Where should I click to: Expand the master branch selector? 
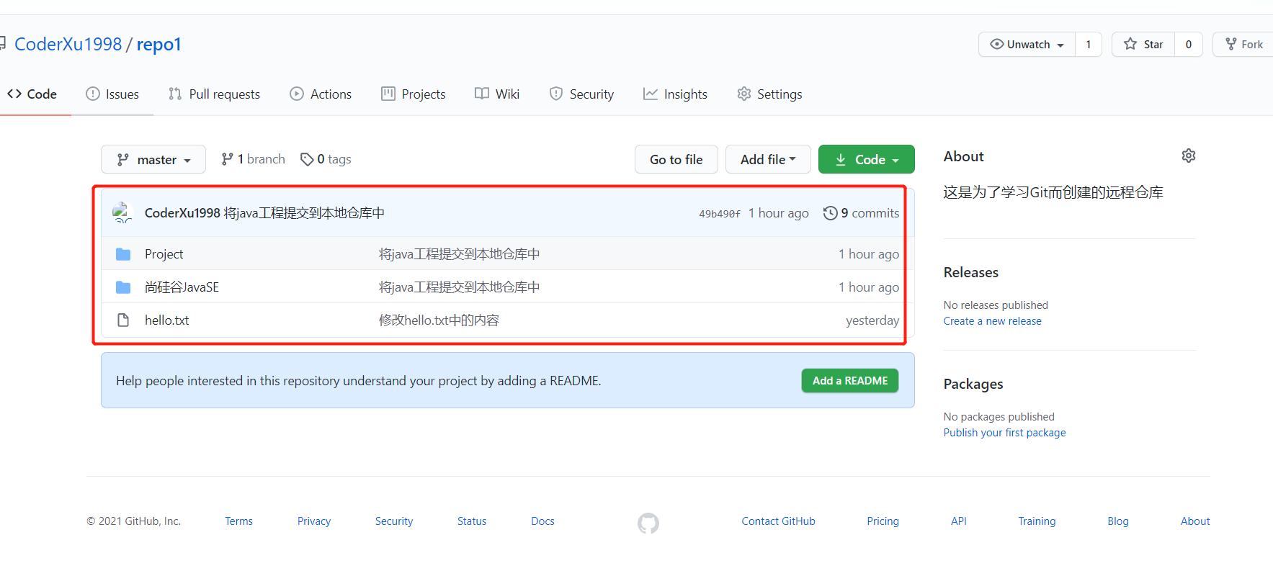(153, 159)
